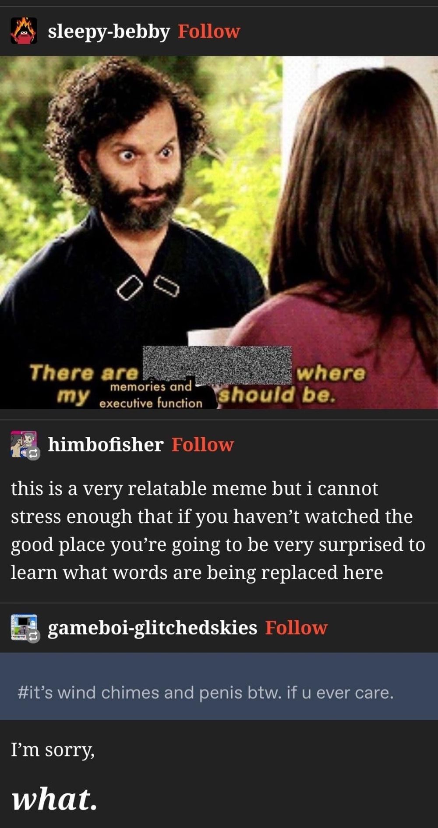Tap himbofisher's avatar picture
Image resolution: width=438 pixels, height=828 pixels.
click(24, 444)
